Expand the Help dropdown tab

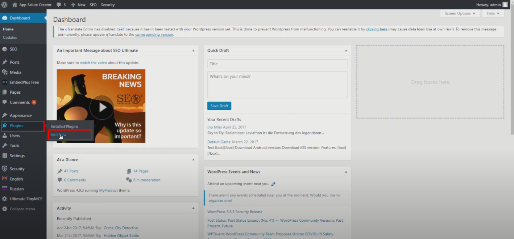click(493, 13)
